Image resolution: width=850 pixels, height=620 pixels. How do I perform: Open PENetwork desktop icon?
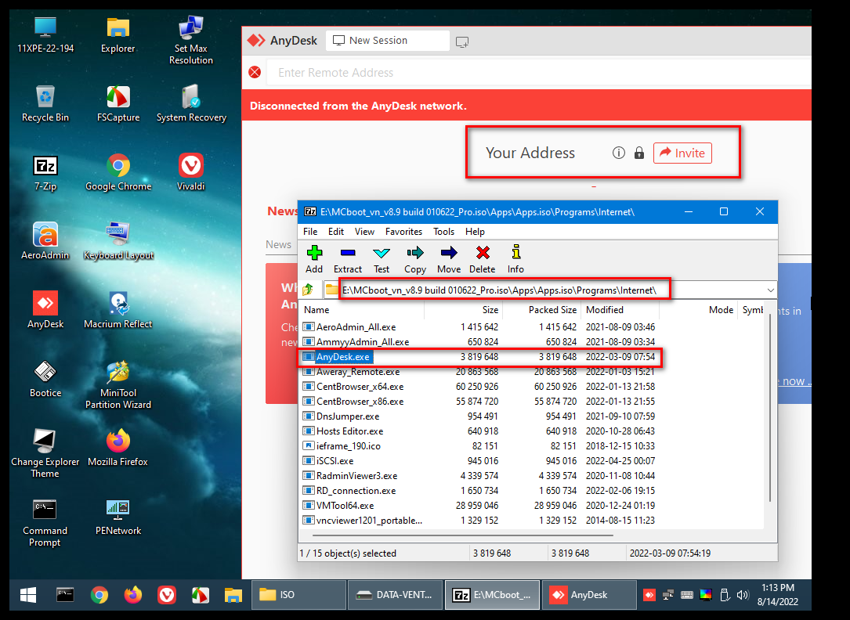[118, 517]
